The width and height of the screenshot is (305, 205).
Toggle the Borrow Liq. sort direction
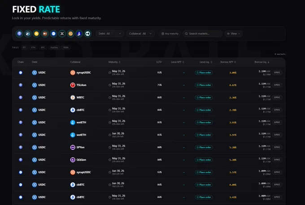[262, 62]
